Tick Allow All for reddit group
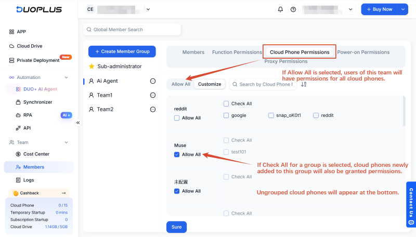Screen dimensions: 416x237 (x=177, y=118)
